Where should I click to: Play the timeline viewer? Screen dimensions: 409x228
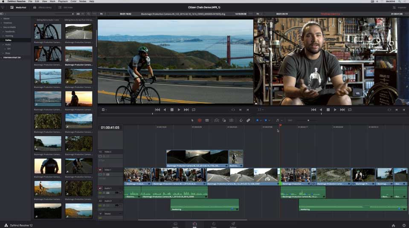335,110
